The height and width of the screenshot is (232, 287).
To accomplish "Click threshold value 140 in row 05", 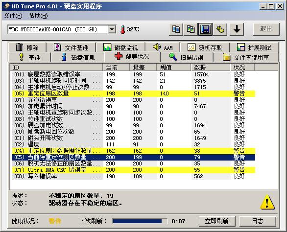I will (164, 93).
